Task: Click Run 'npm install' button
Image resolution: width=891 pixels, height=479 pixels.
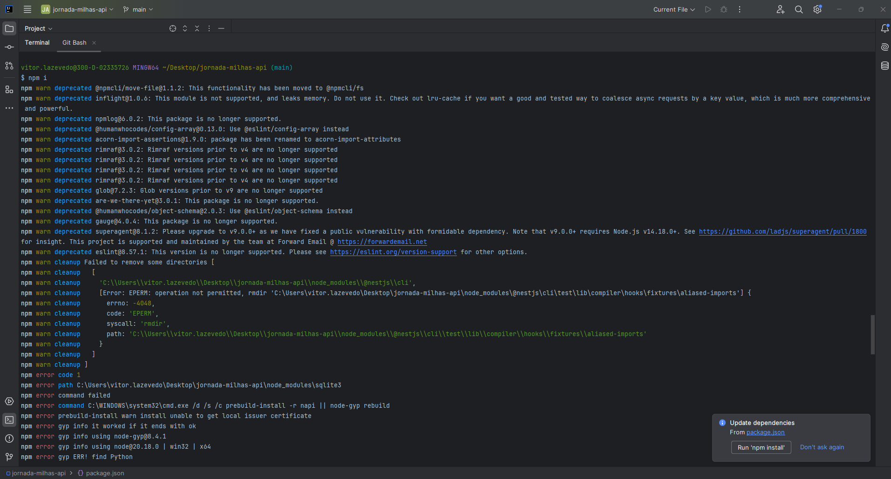Action: [x=761, y=447]
